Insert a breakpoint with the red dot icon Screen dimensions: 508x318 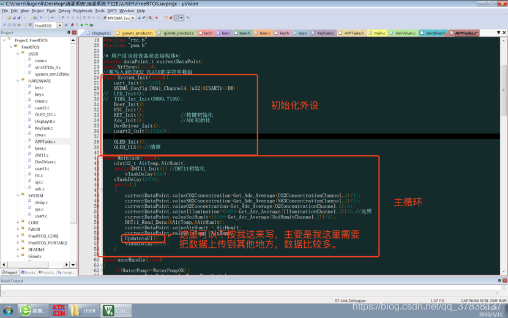pyautogui.click(x=157, y=18)
